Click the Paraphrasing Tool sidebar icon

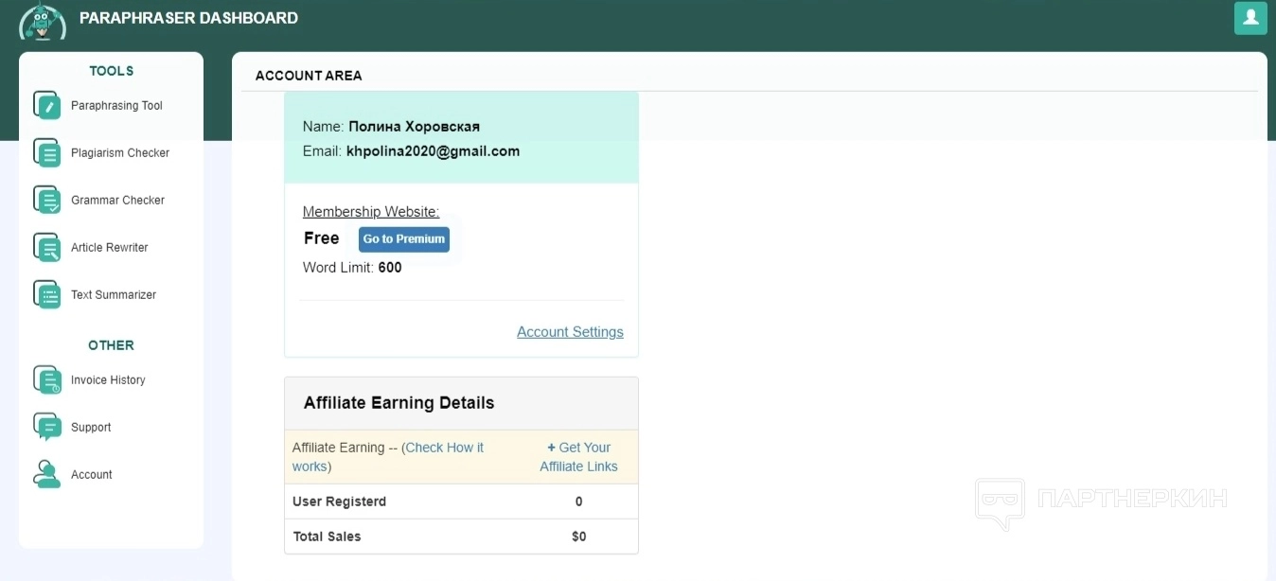(x=47, y=105)
